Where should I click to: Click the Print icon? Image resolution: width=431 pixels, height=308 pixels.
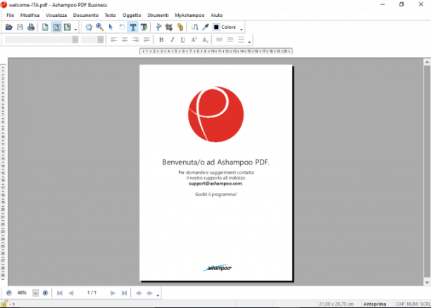tap(31, 27)
